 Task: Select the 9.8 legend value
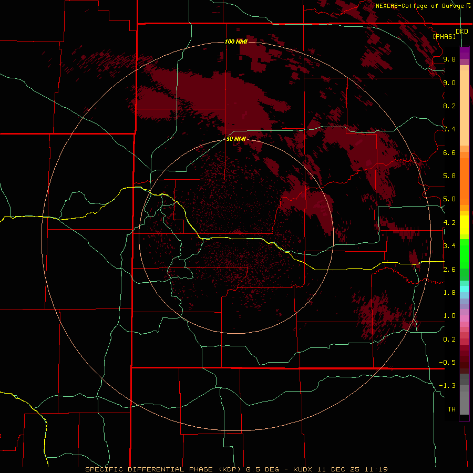point(449,59)
